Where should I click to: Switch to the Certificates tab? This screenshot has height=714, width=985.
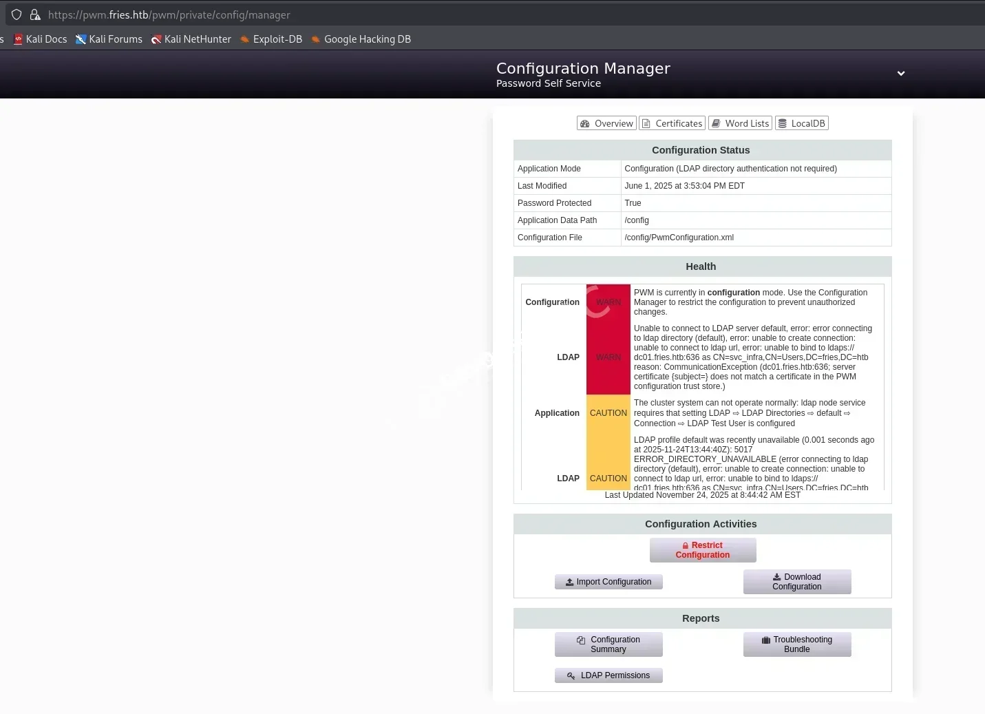point(672,124)
